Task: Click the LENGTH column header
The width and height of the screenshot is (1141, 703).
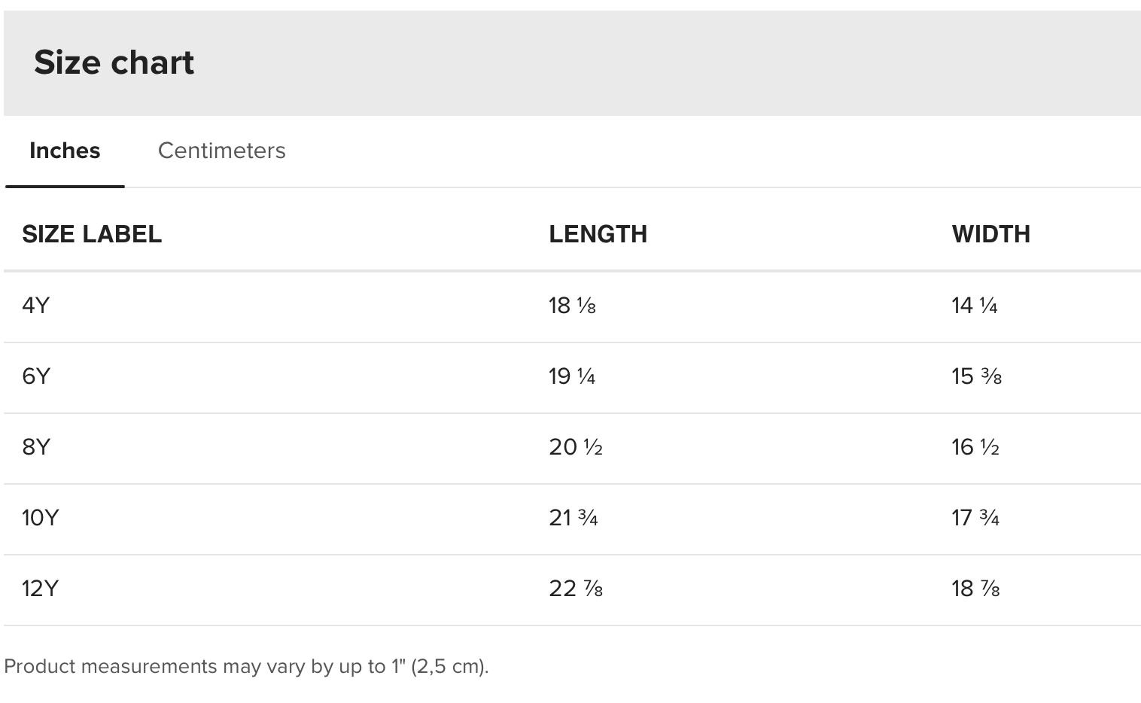Action: pos(598,234)
